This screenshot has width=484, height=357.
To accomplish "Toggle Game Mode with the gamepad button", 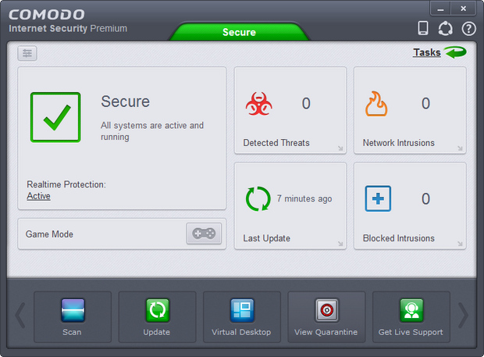I will pos(204,234).
